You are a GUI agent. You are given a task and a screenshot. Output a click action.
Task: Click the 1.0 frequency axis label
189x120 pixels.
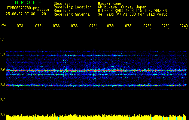click(x=2, y=54)
